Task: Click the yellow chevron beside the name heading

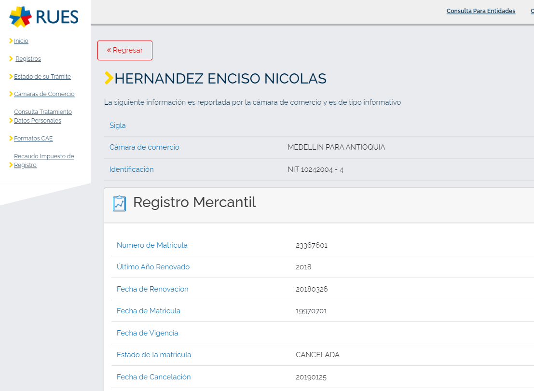Action: [109, 78]
